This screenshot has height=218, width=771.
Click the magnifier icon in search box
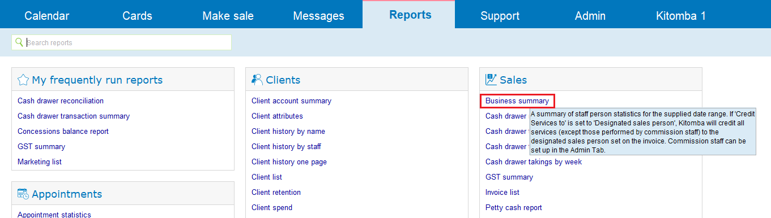[x=19, y=42]
